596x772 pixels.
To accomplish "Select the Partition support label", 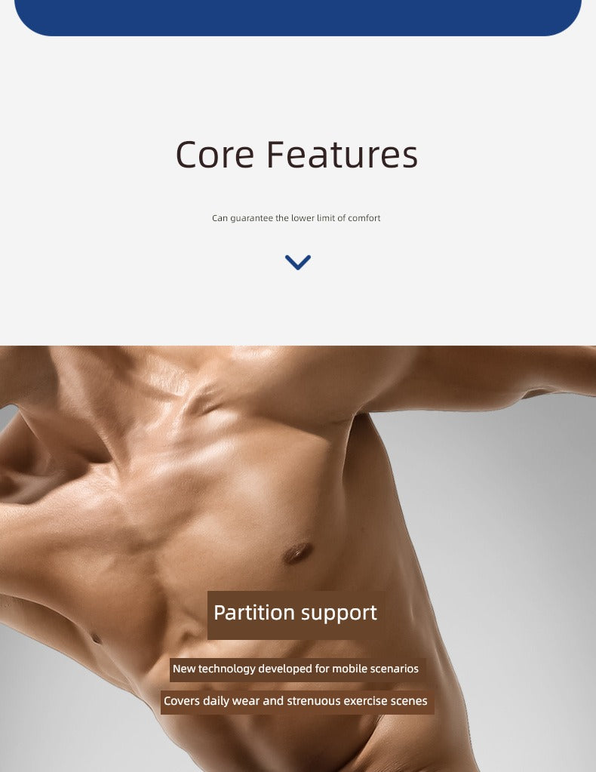I will coord(295,614).
